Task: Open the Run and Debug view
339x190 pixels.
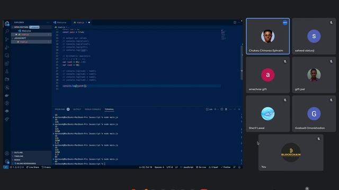Action: pyautogui.click(x=7, y=47)
